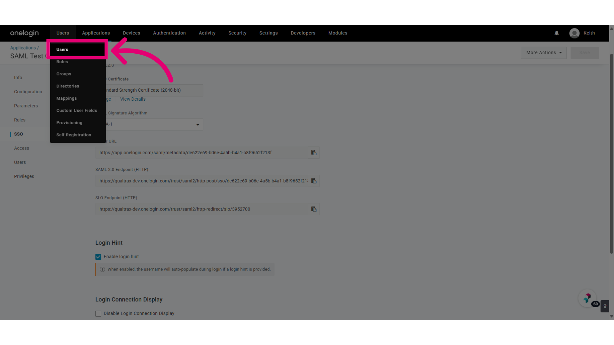Open the notifications bell icon

[556, 33]
